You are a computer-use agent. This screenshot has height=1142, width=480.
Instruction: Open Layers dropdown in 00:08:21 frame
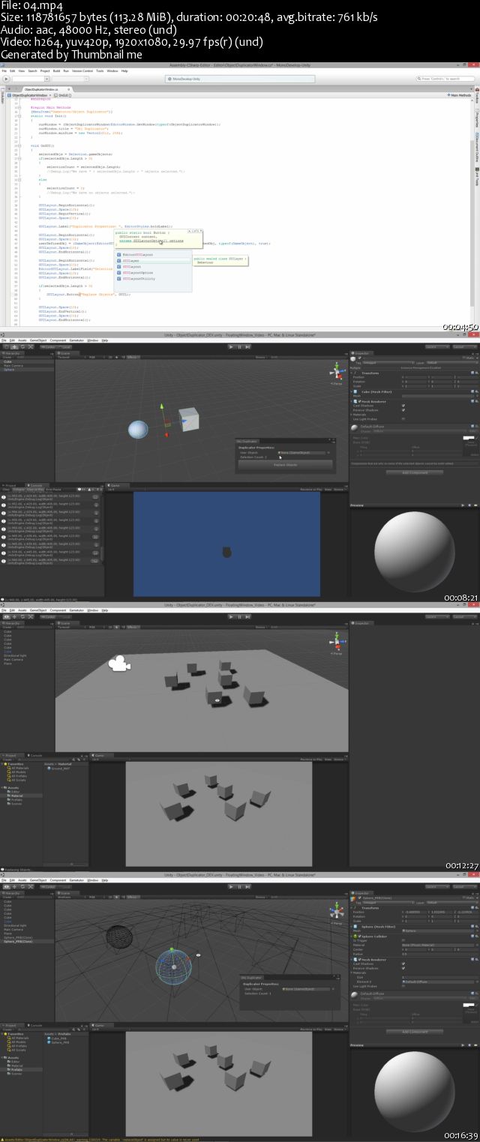point(438,346)
